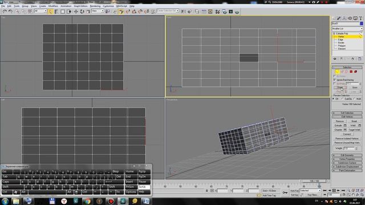Viewport: 365px width, 205px height.
Task: Expand the Vertex Properties rollout
Action: 347,159
